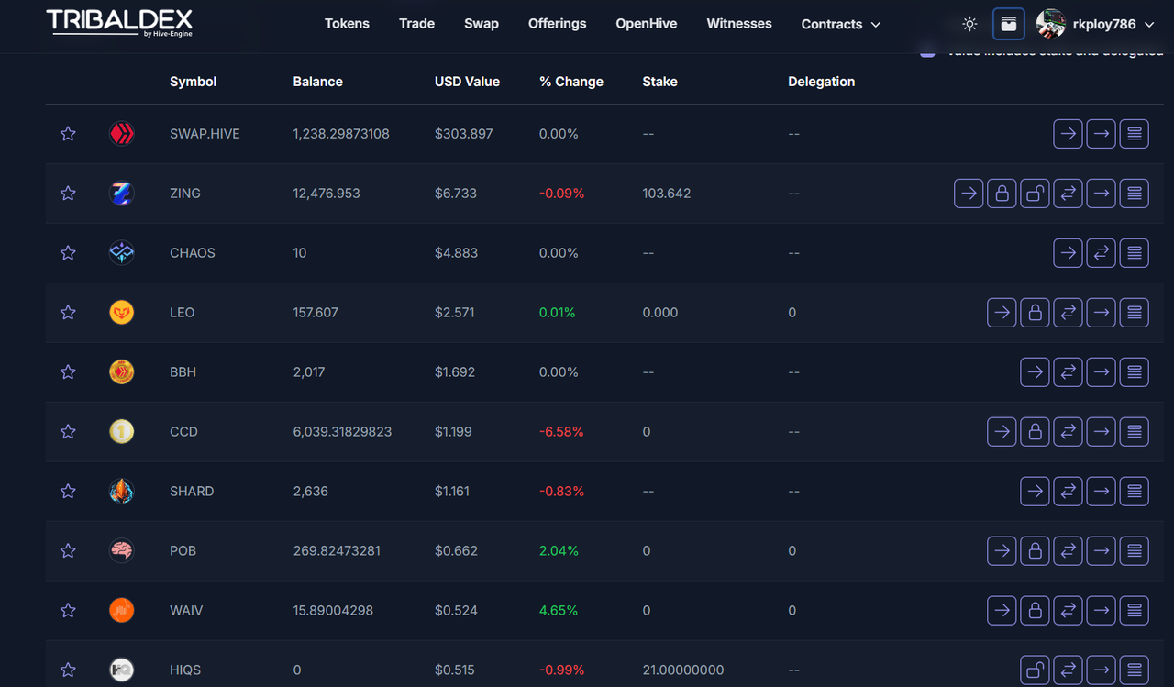Toggle light/dark theme sun icon
Screen dimensions: 1174x687
pyautogui.click(x=969, y=24)
